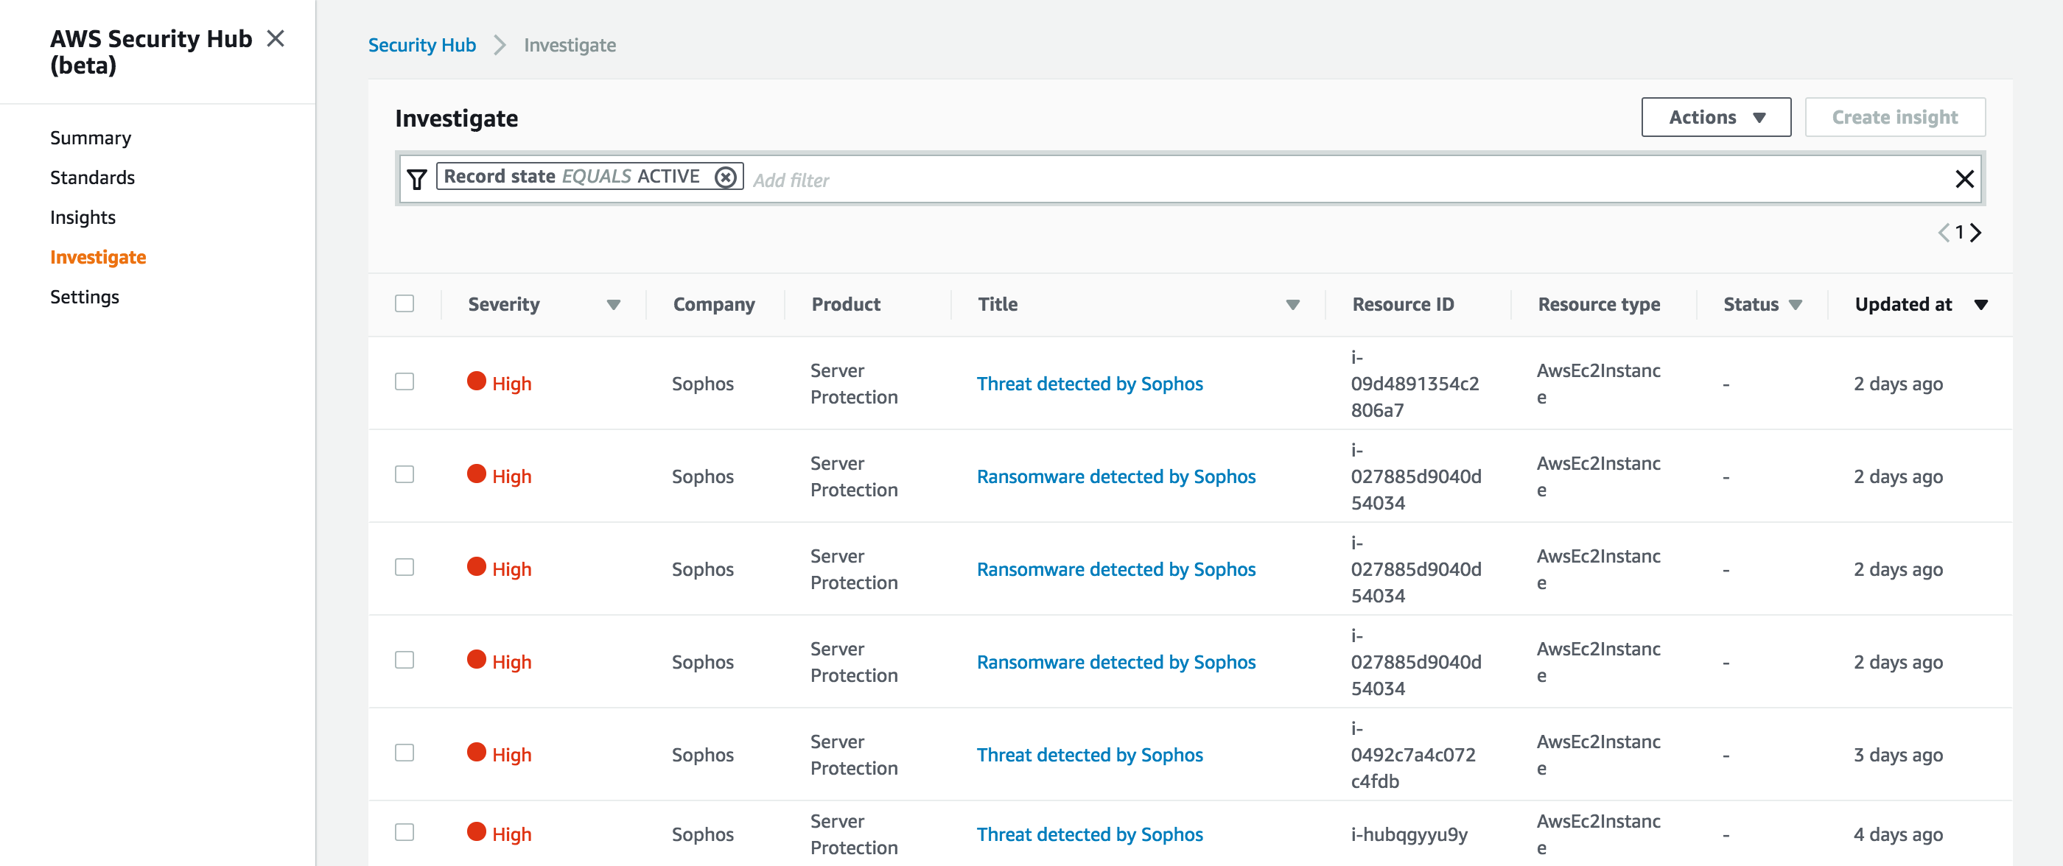The width and height of the screenshot is (2063, 866).
Task: Click the breadcrumb separator chevron
Action: coord(500,45)
